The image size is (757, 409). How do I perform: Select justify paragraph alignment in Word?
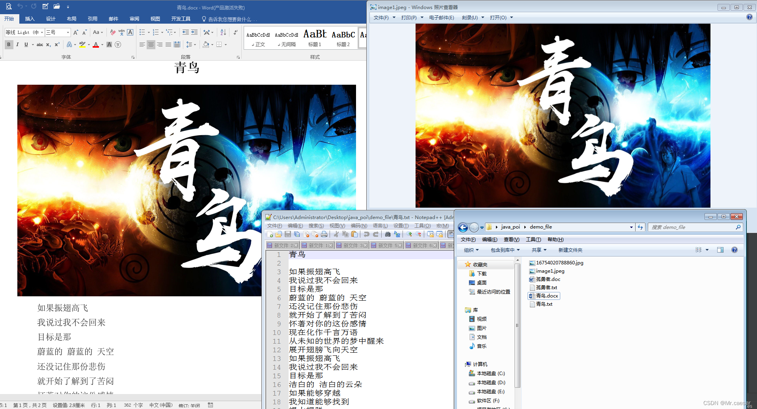point(168,45)
